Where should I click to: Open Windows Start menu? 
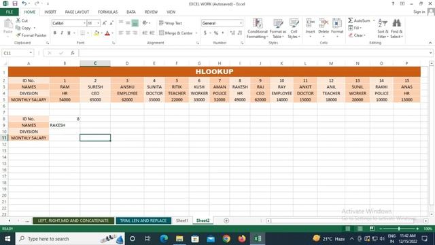tap(7, 239)
